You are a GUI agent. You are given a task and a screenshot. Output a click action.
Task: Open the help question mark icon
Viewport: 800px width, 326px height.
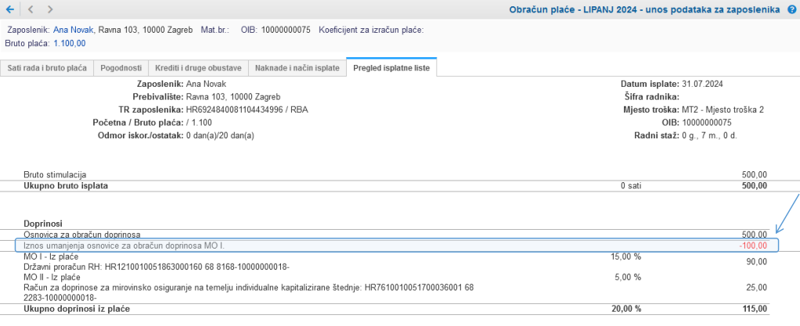pyautogui.click(x=791, y=9)
